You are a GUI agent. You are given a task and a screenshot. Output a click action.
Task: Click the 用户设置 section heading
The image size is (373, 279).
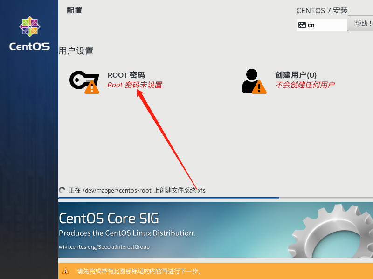coord(76,51)
